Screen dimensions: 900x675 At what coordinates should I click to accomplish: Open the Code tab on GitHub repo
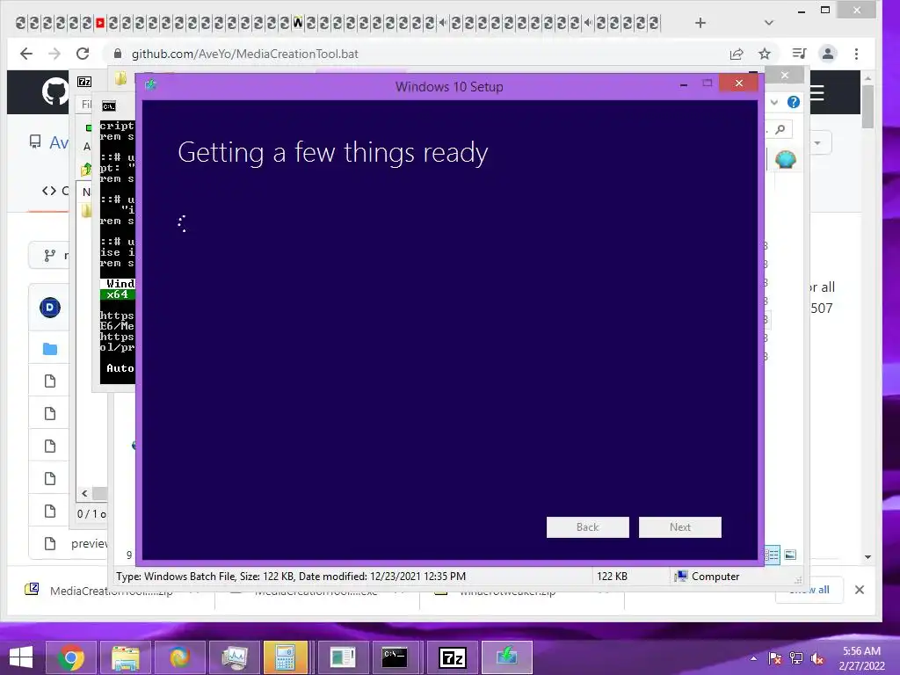click(54, 191)
